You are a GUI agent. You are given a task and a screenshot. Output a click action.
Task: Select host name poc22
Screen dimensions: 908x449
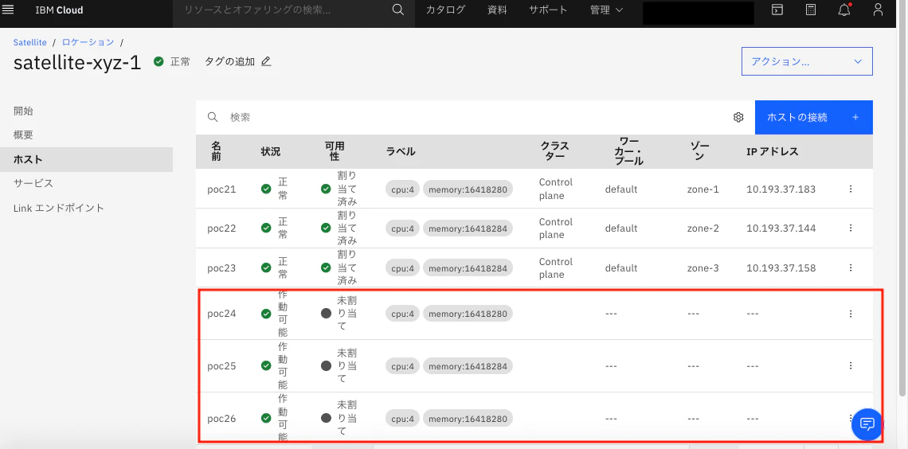(221, 228)
